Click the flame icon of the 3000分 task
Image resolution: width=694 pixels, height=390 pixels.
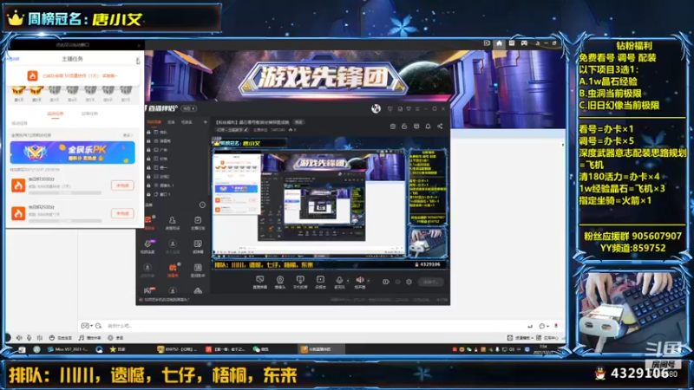click(x=18, y=185)
